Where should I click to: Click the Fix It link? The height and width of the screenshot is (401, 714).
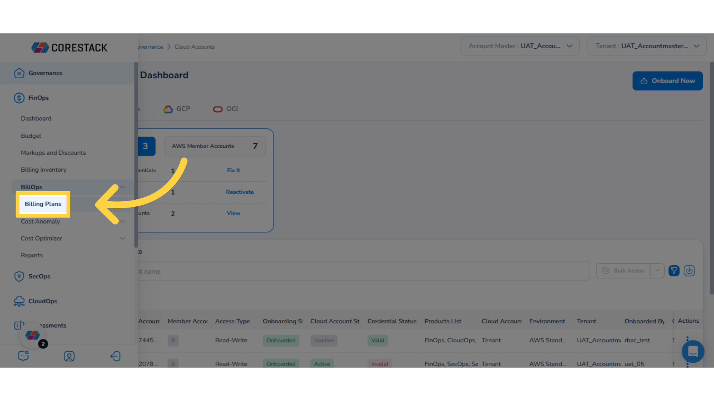tap(234, 170)
